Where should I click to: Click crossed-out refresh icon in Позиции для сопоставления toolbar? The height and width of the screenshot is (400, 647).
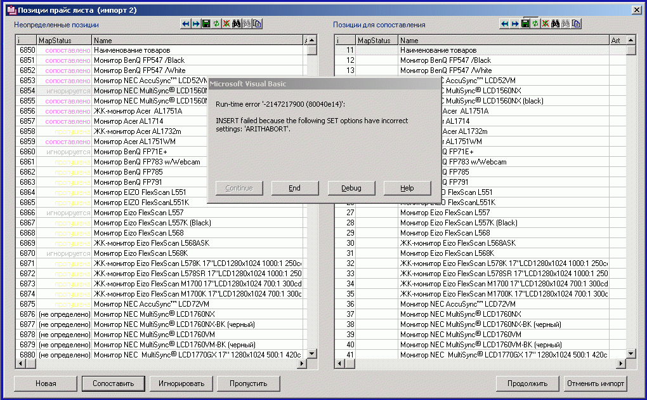click(545, 24)
